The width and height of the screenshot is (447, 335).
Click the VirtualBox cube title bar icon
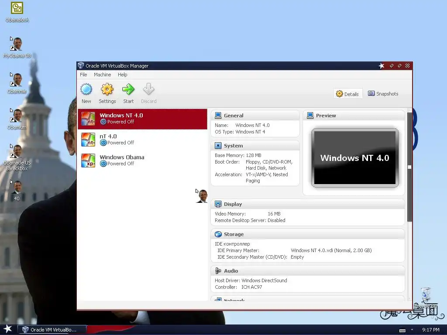point(81,65)
